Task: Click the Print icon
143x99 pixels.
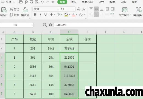Action: tap(32, 2)
